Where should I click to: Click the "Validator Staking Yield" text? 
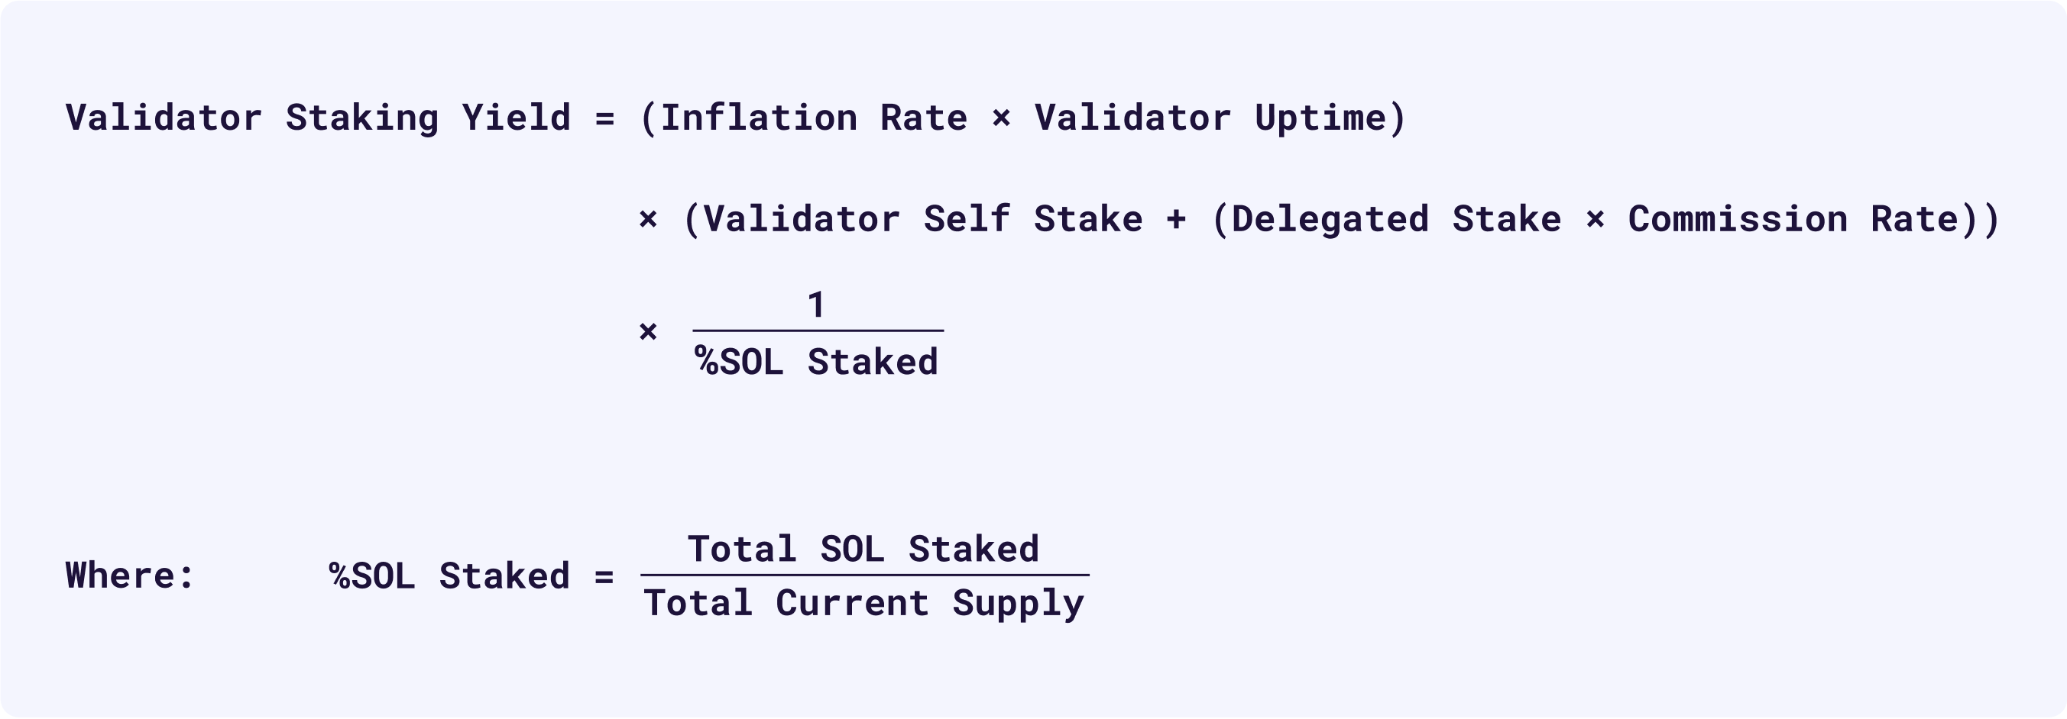(x=319, y=118)
